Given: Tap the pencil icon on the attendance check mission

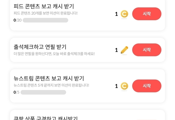Looking at the screenshot, I should [x=124, y=50].
